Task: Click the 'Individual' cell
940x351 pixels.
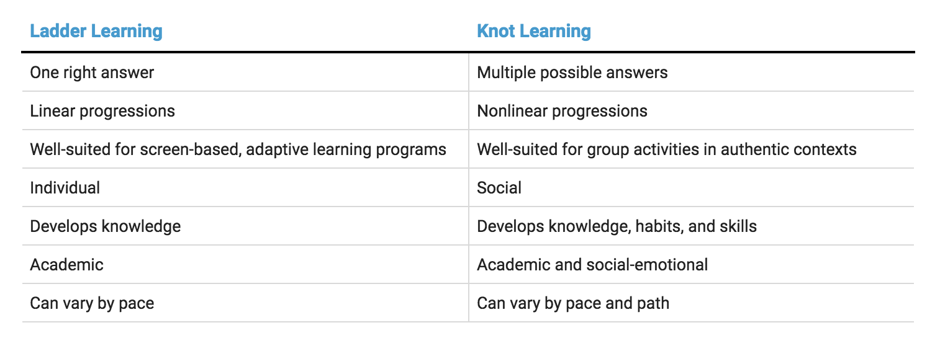Action: (x=245, y=187)
